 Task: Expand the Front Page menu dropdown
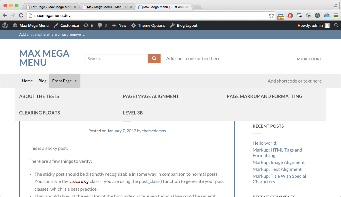point(65,81)
